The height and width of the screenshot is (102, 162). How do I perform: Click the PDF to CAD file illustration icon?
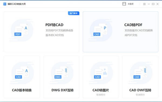(x=21, y=30)
